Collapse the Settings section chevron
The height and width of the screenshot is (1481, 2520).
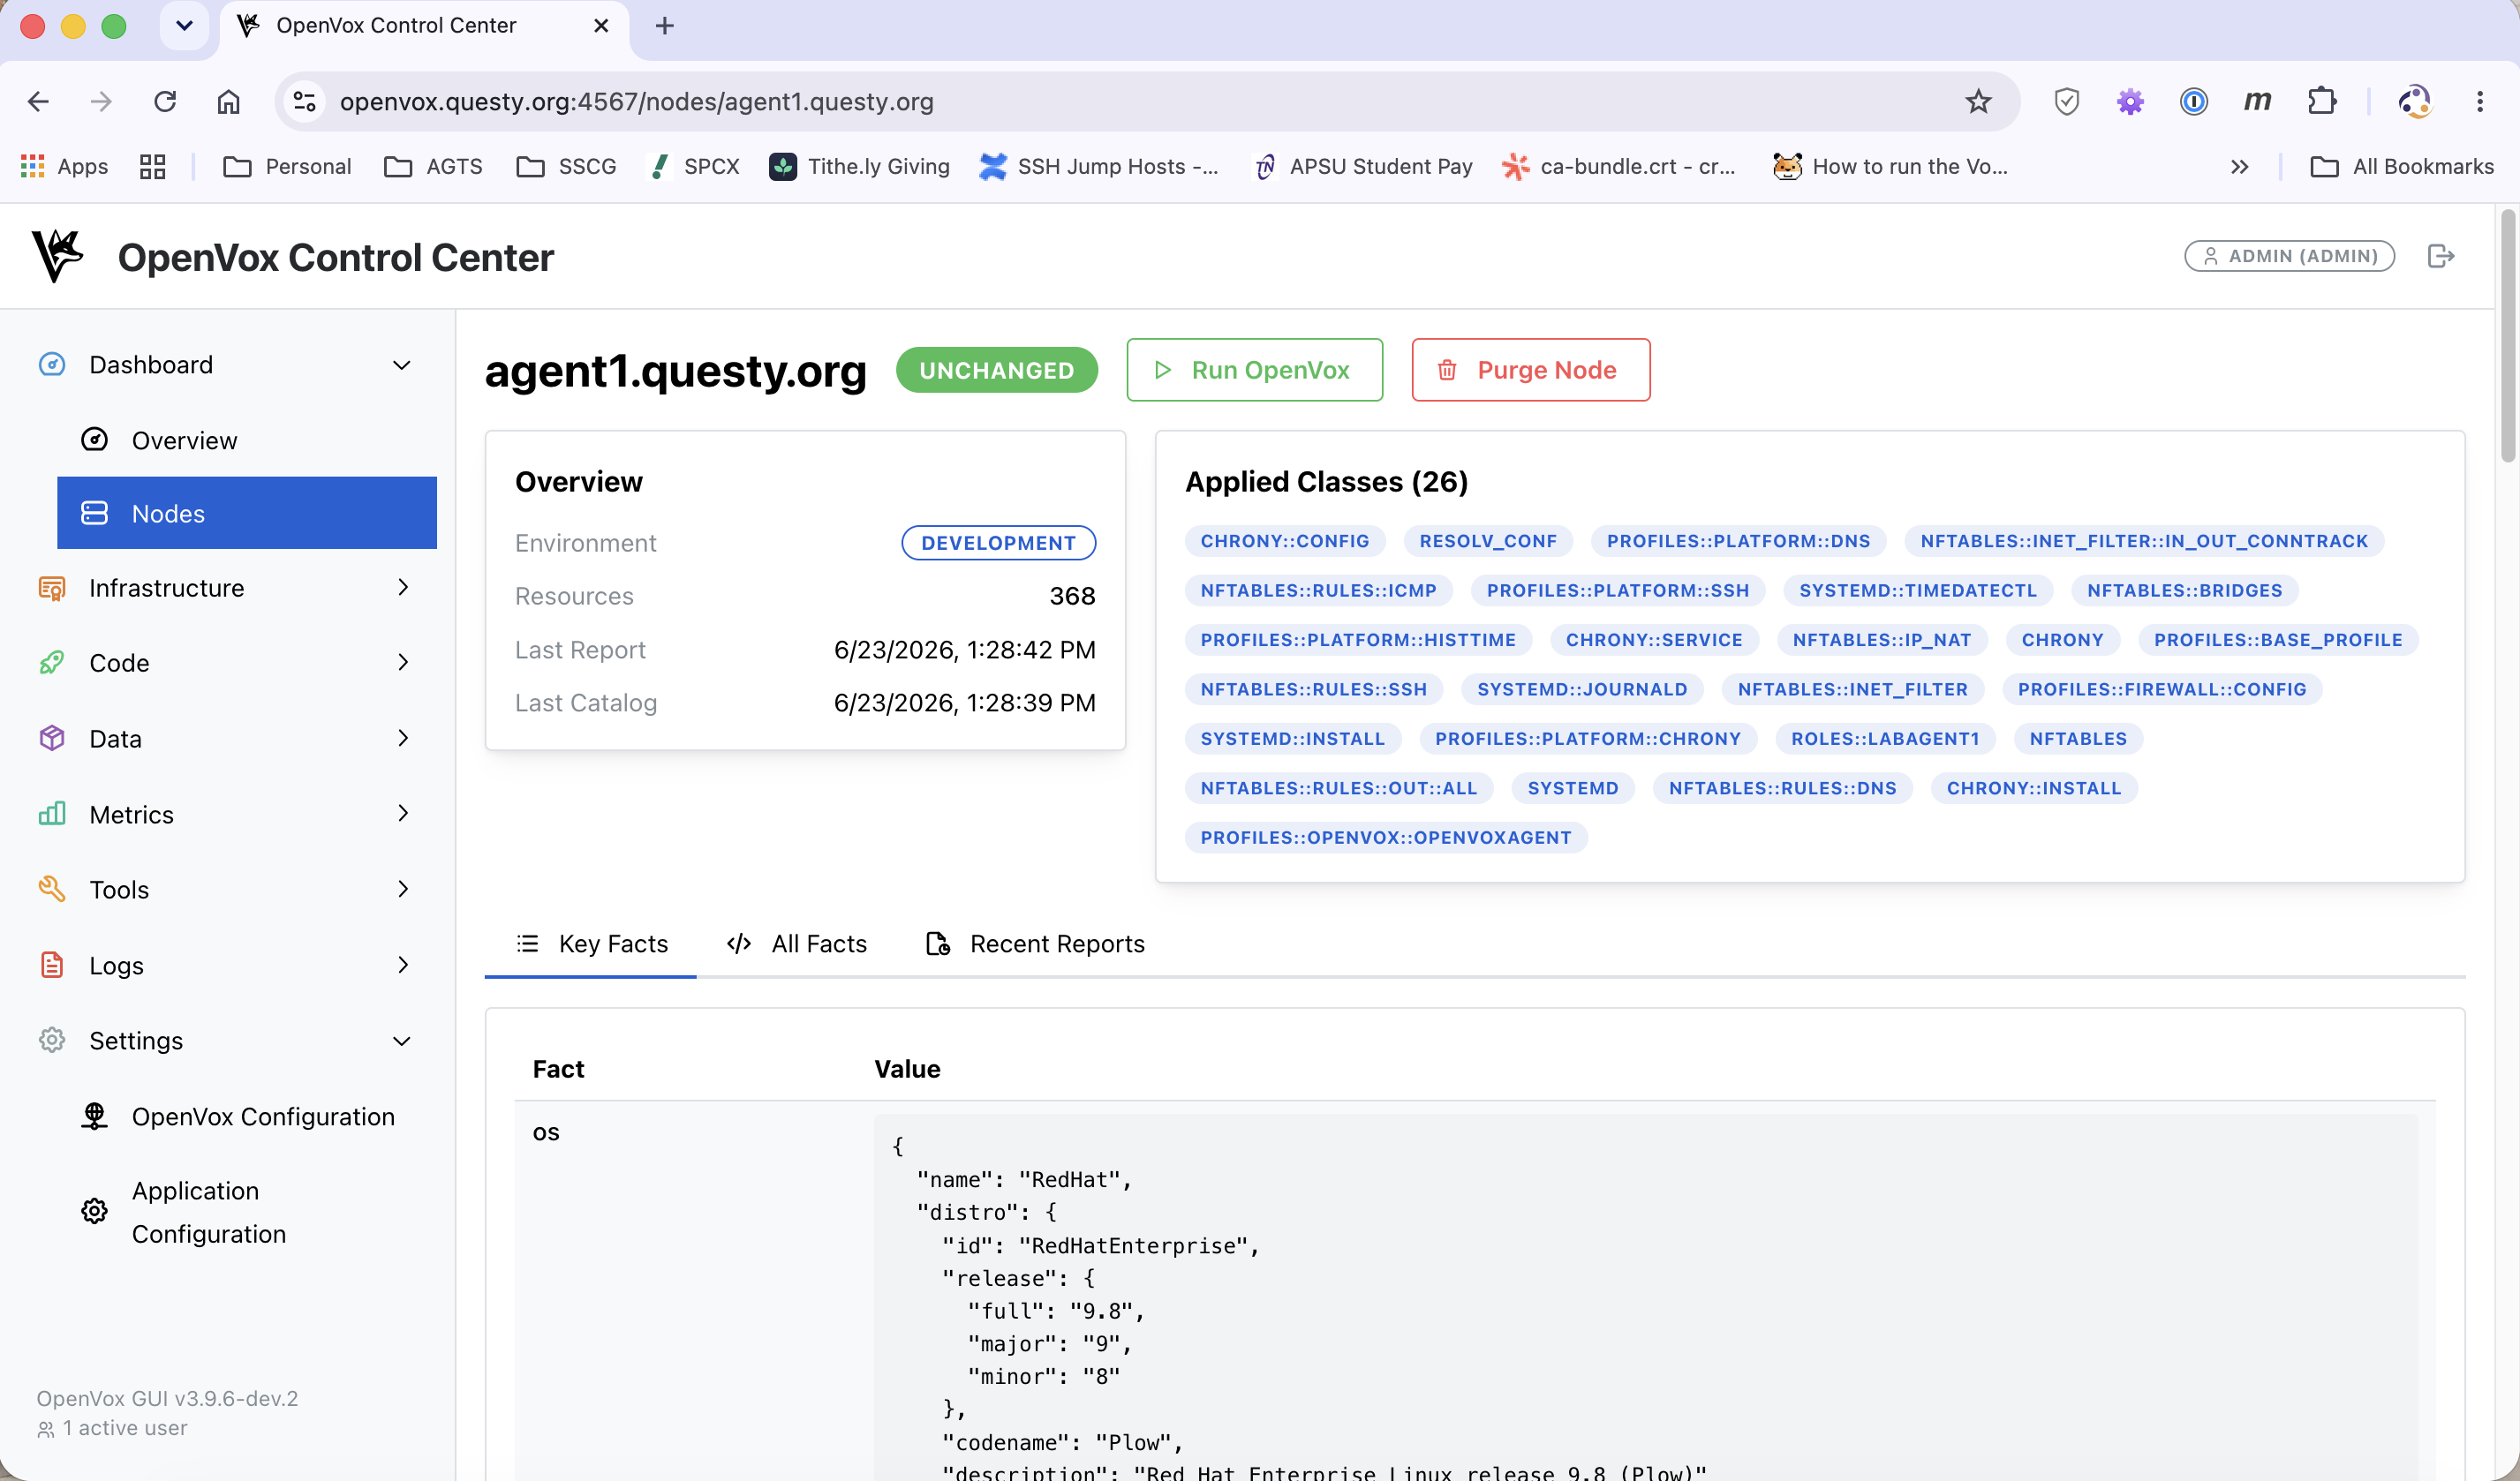402,1041
